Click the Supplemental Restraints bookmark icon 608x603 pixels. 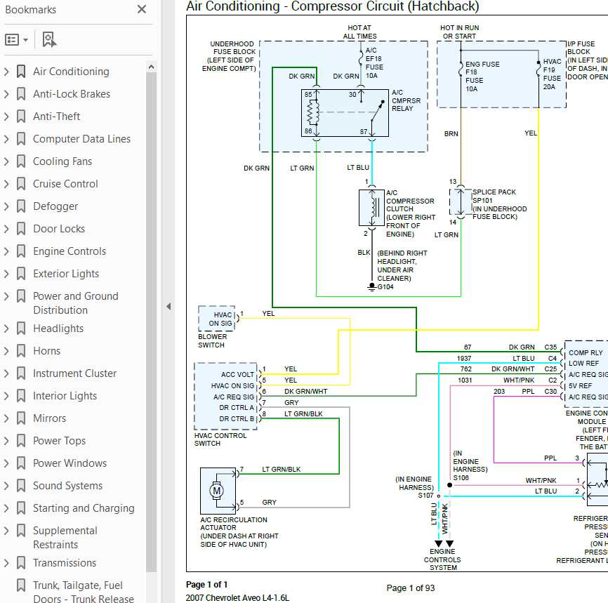click(x=21, y=531)
